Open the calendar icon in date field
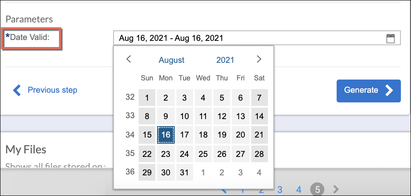 [390, 39]
